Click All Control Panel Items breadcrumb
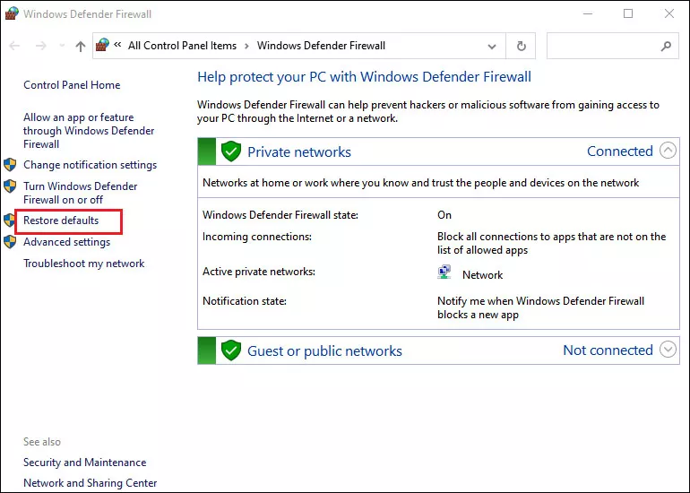The image size is (690, 493). [x=182, y=46]
